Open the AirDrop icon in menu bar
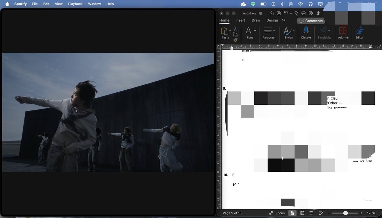 coord(291,4)
